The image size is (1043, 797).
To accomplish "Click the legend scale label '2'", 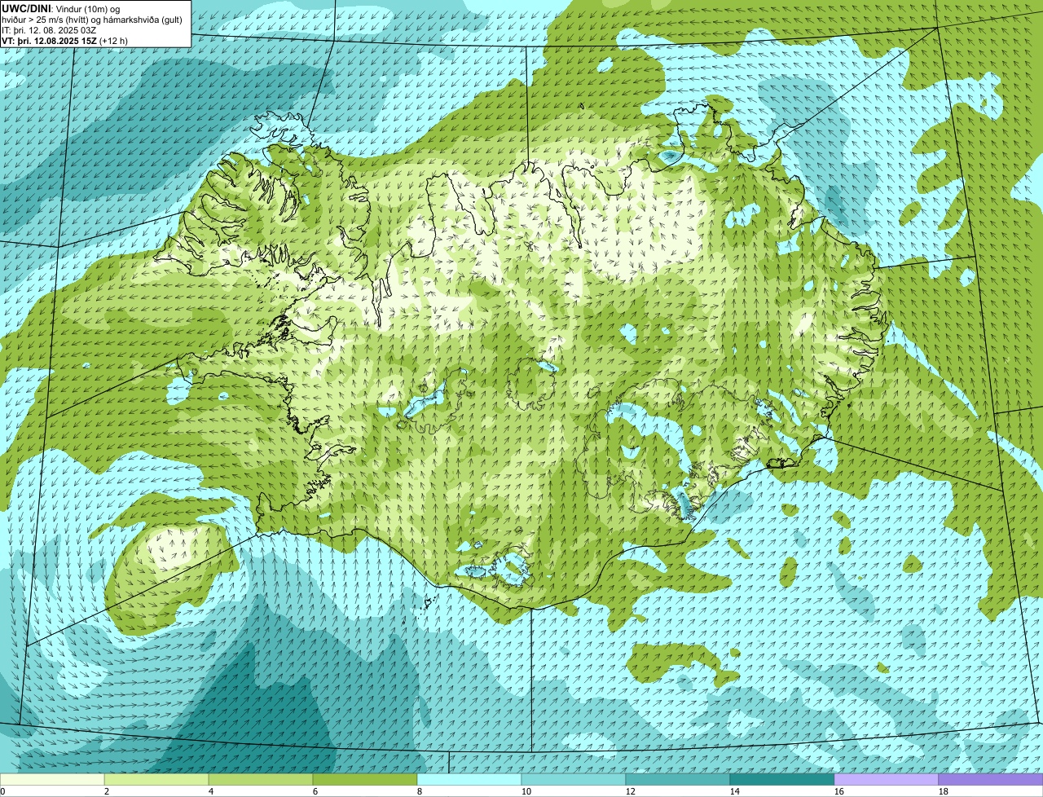I will 107,791.
